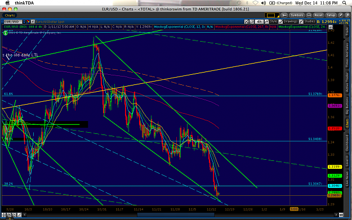Click the orange 1.3776 price label
The width and height of the screenshot is (352, 220).
(335, 95)
